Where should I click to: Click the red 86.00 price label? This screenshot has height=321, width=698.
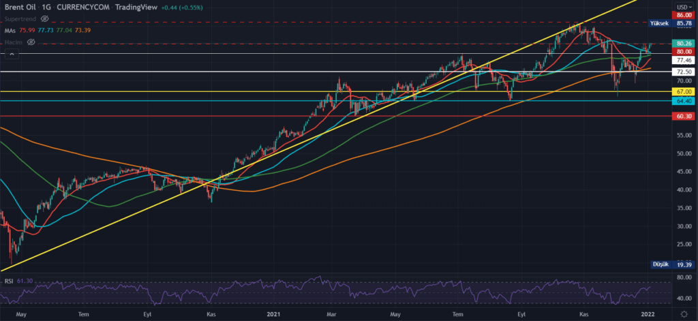(683, 14)
